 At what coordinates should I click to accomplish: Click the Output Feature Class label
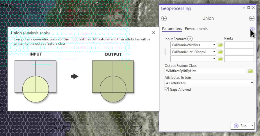coord(181,66)
